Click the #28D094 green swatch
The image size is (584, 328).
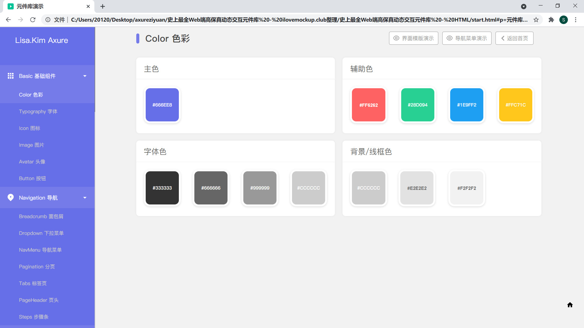[418, 105]
